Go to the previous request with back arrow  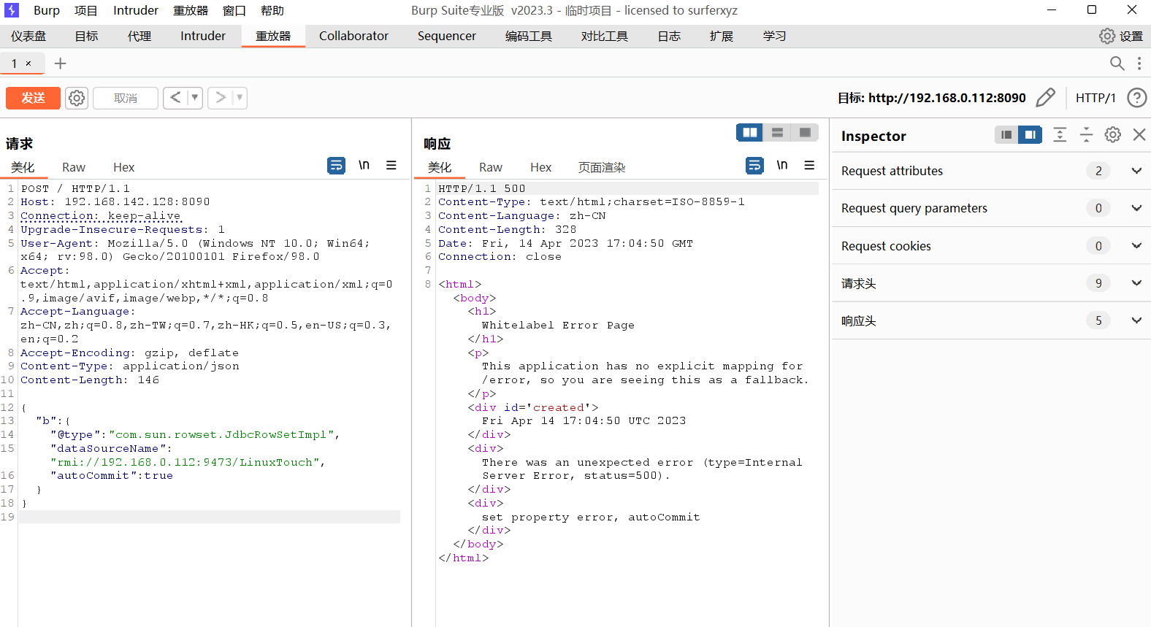pos(175,98)
